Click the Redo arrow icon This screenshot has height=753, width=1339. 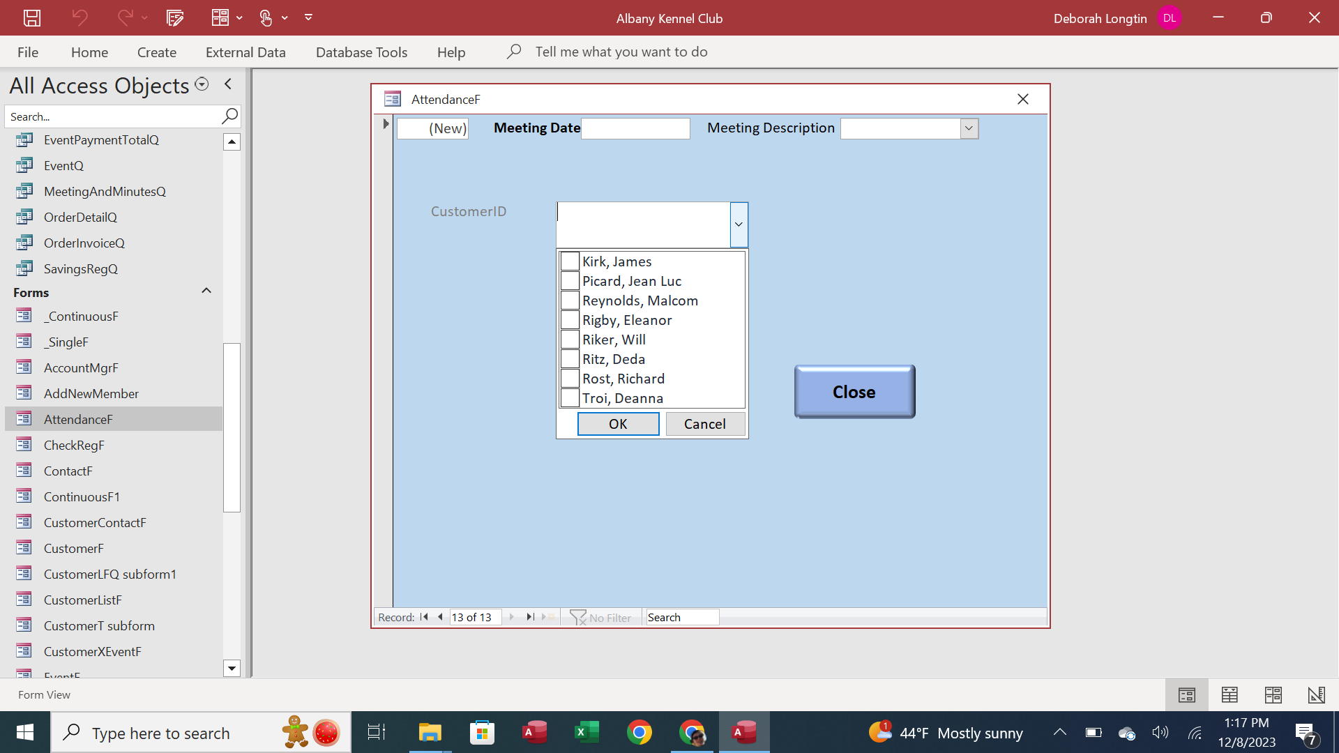125,18
